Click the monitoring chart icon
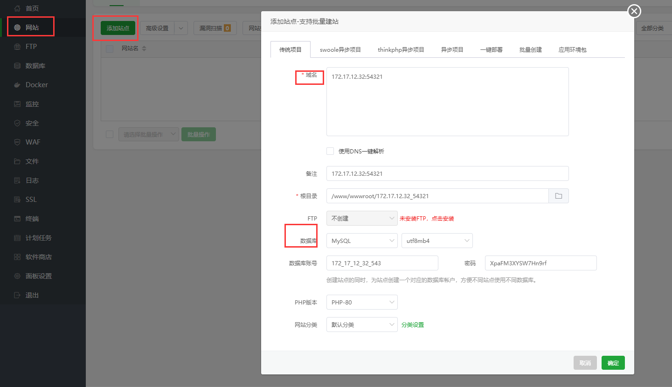672x387 pixels. tap(17, 104)
